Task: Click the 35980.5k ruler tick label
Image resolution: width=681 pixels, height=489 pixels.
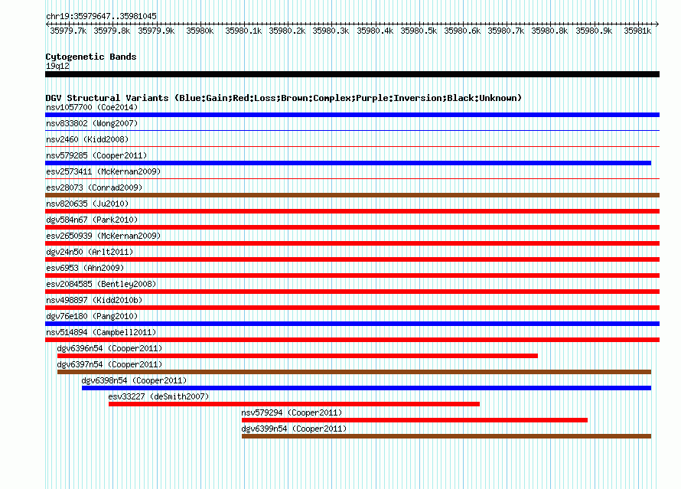Action: click(x=419, y=31)
